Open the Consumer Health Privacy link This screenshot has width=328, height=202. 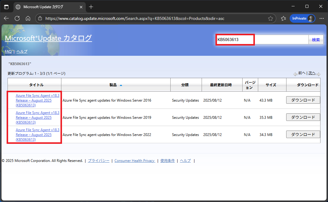135,161
